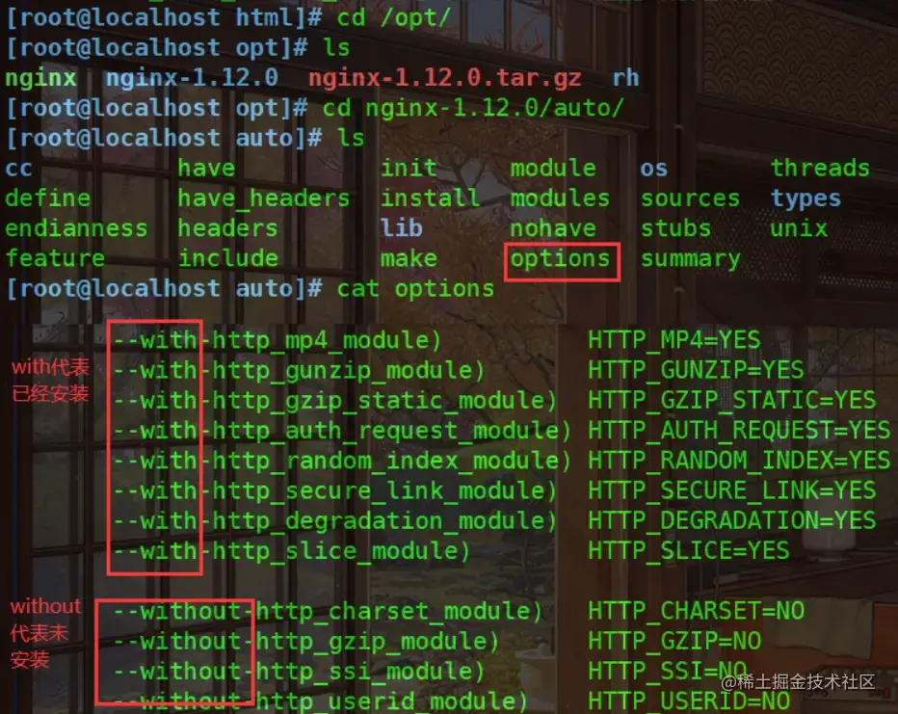Click the --without-http_ssi_module line
The width and height of the screenshot is (898, 714).
[299, 672]
